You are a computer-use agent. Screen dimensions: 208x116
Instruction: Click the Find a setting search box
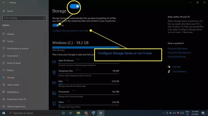pyautogui.click(x=24, y=18)
